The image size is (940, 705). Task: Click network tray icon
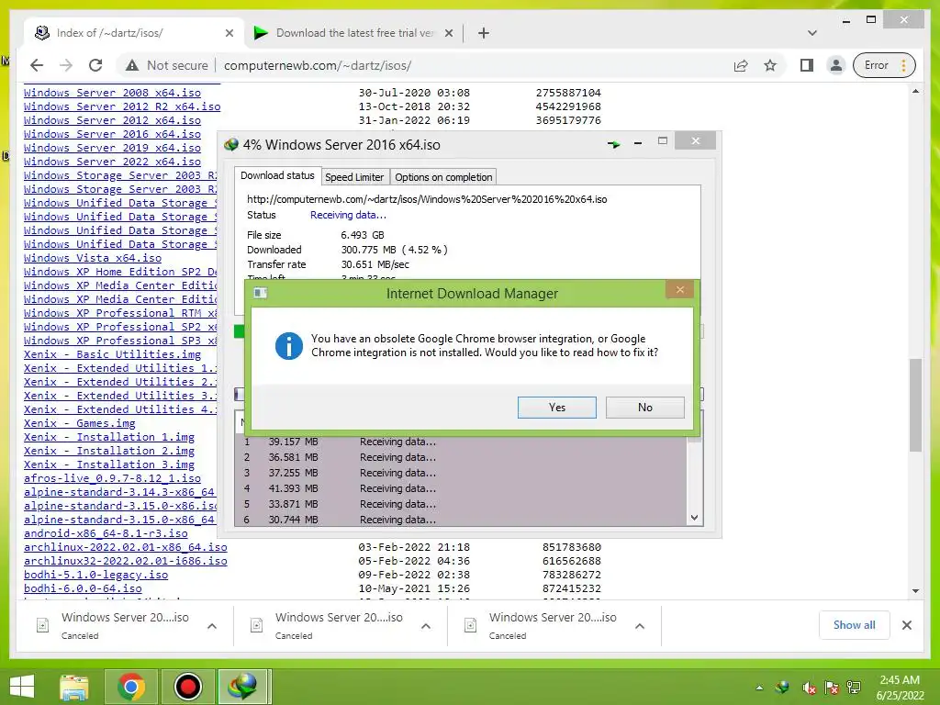pyautogui.click(x=854, y=687)
